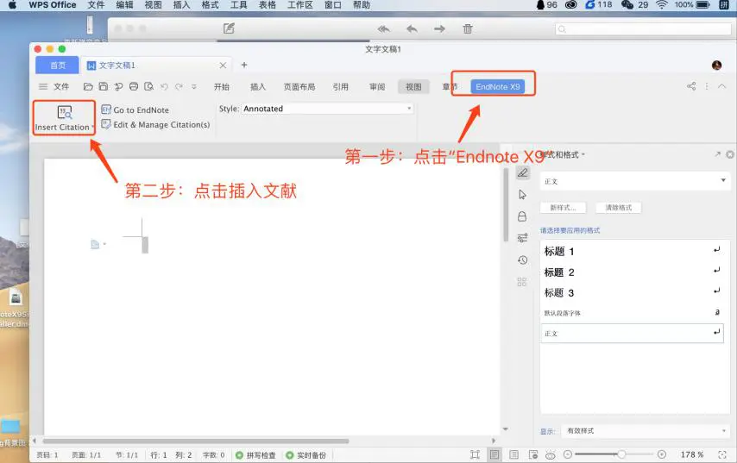737x463 pixels.
Task: Click the style pen icon in side panel
Action: click(x=522, y=172)
